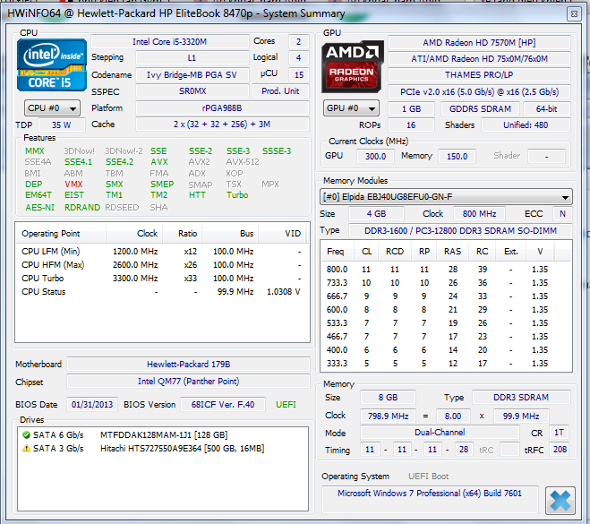Click the SSE4.2 feature label
This screenshot has width=590, height=524.
pos(120,162)
